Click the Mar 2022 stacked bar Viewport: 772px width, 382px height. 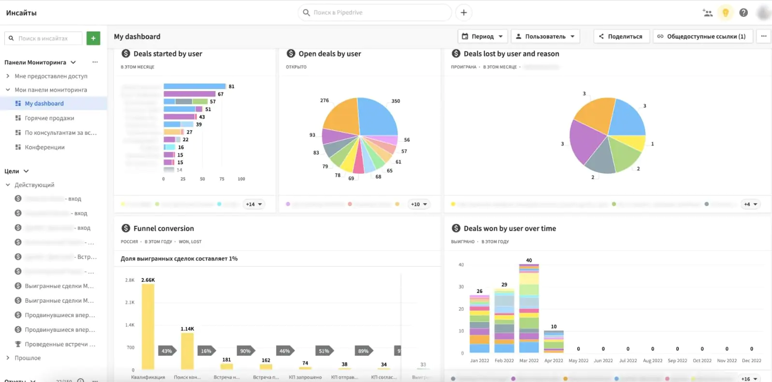click(529, 309)
